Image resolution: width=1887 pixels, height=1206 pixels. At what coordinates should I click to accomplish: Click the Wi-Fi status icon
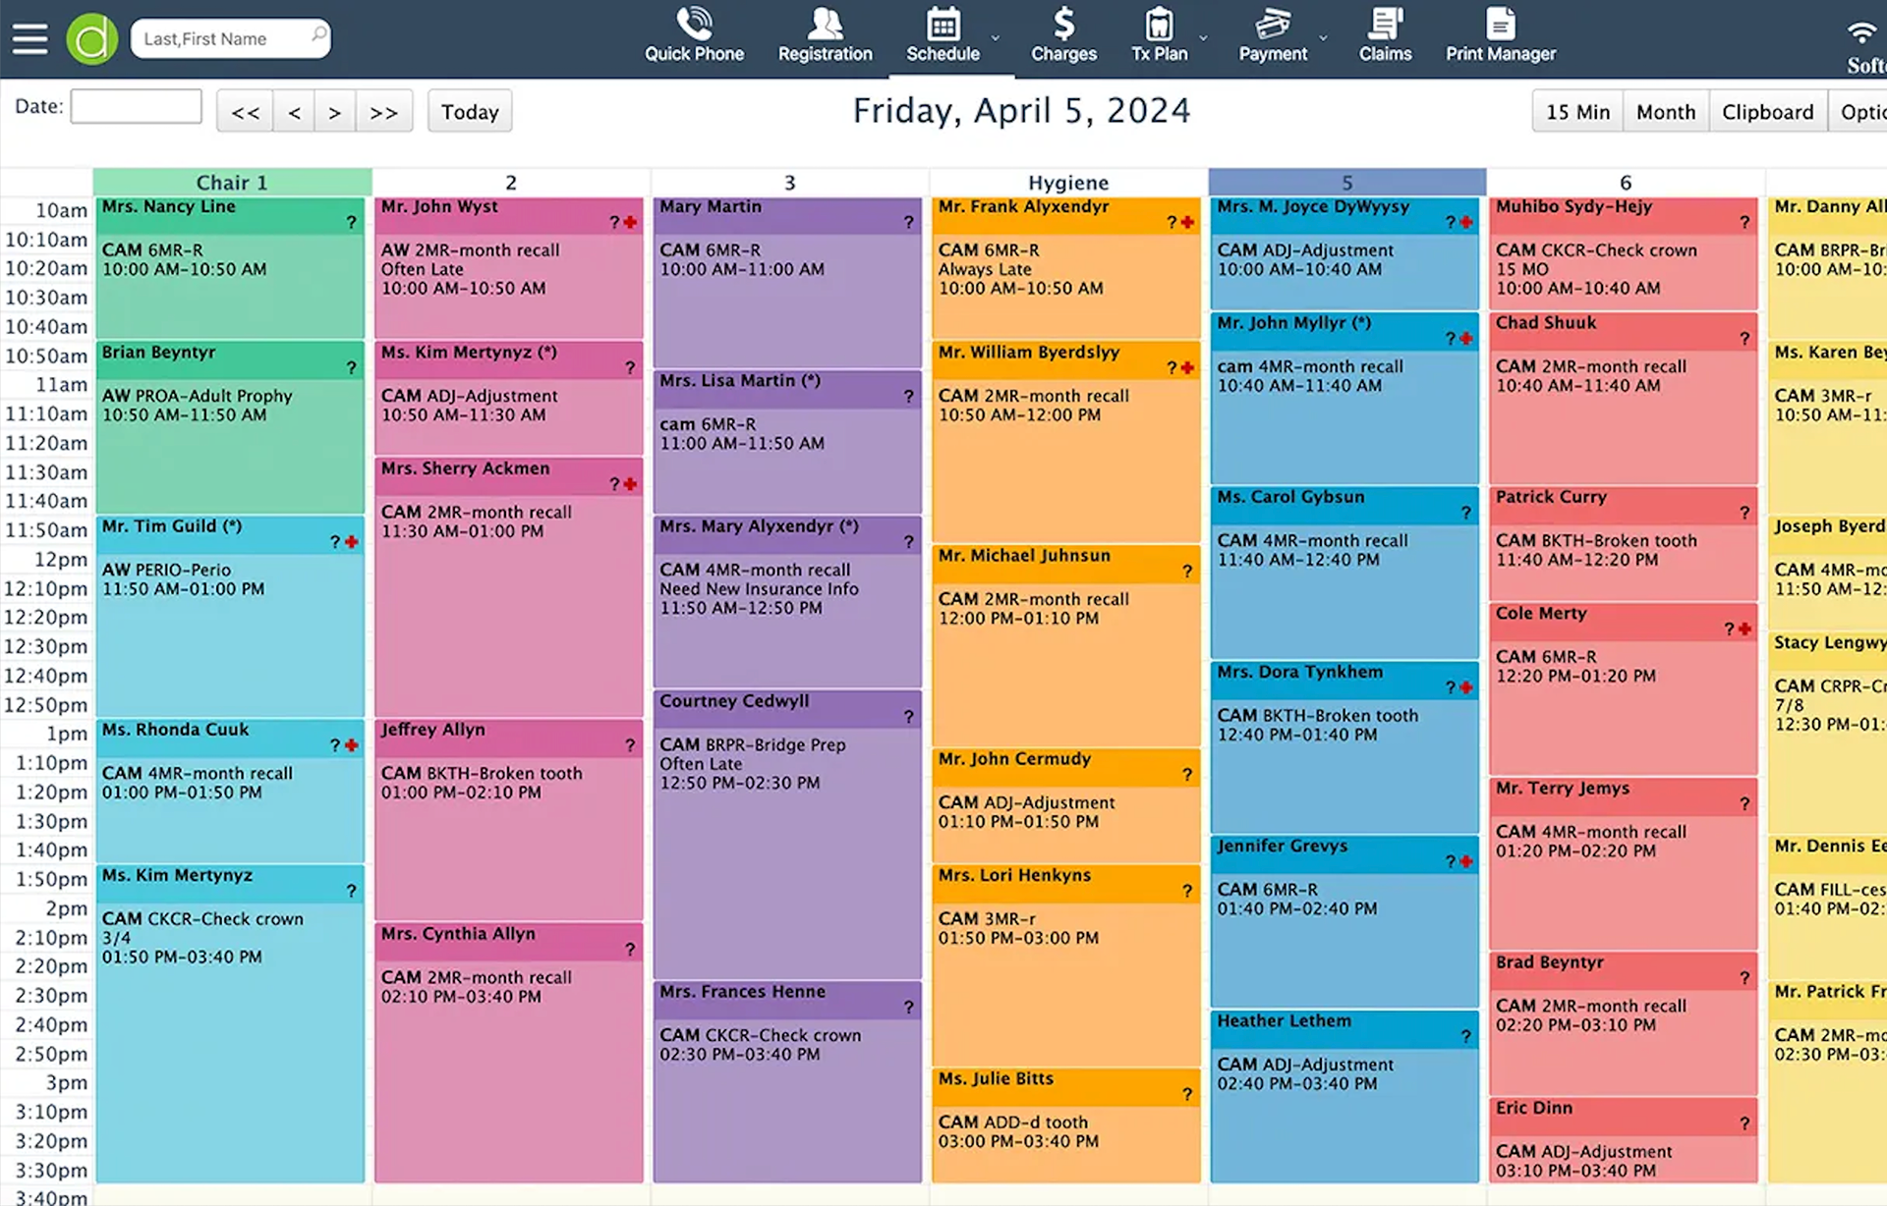click(x=1860, y=32)
